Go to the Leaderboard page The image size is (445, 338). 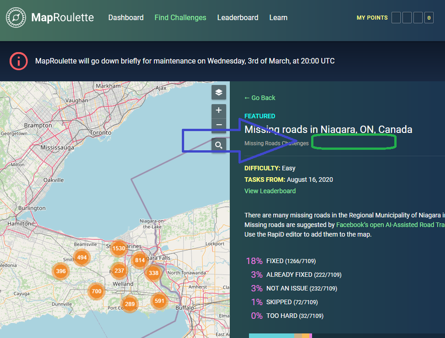238,18
